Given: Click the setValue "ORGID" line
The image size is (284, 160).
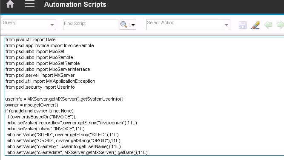Looking at the screenshot, I should coord(63,141).
